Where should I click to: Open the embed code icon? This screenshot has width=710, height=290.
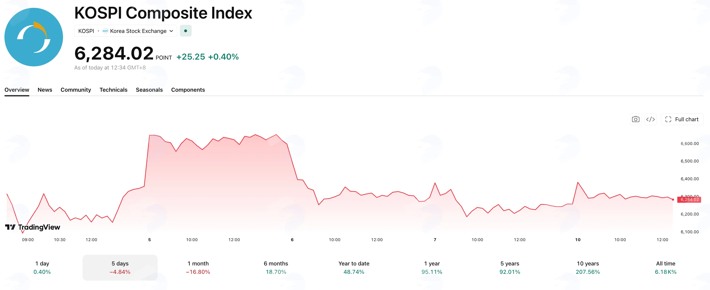650,119
